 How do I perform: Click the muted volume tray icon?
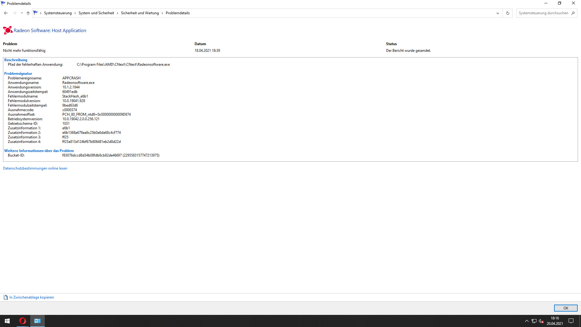[541, 321]
